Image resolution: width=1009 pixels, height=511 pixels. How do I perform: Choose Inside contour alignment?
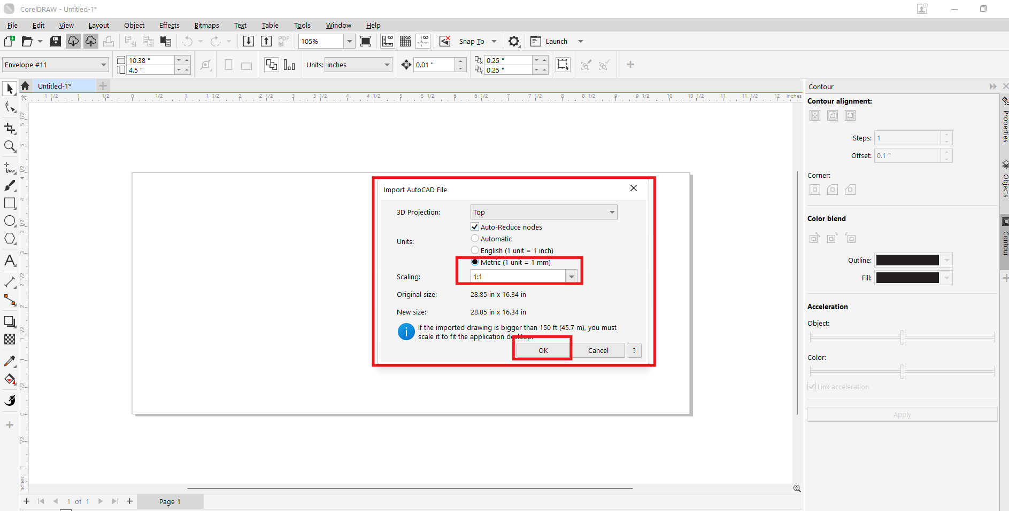tap(833, 115)
